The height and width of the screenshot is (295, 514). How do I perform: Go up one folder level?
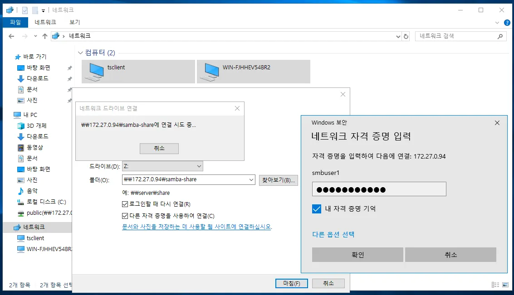click(x=45, y=36)
